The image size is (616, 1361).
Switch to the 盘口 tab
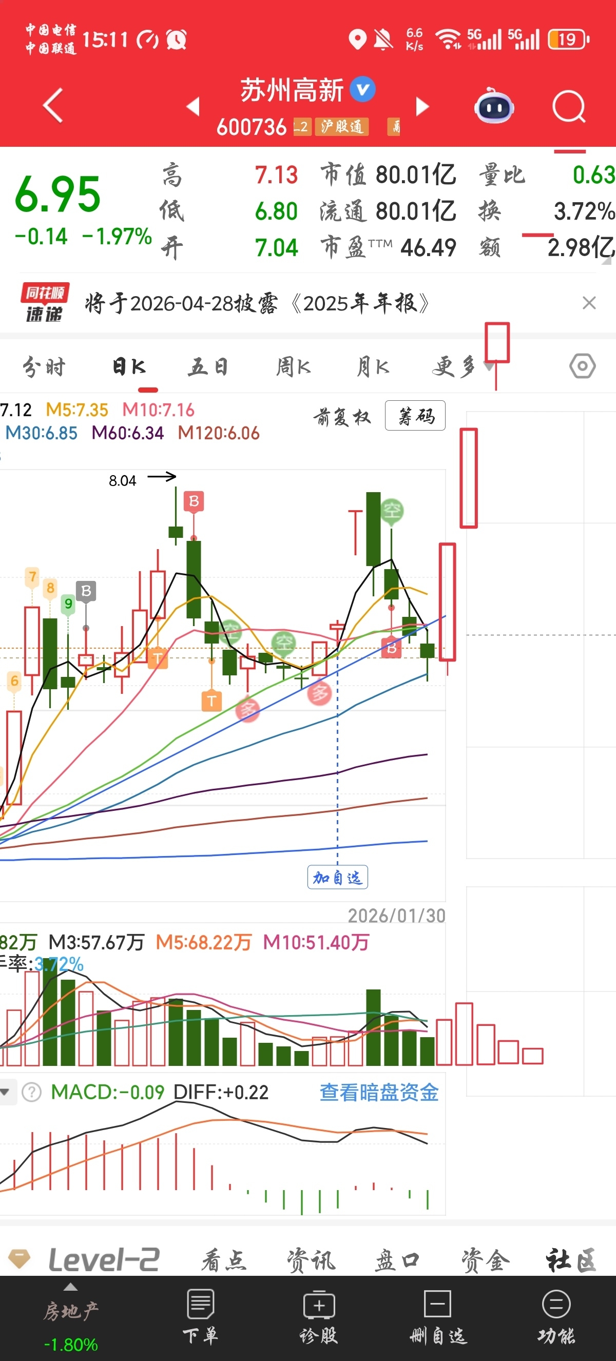[x=398, y=1260]
